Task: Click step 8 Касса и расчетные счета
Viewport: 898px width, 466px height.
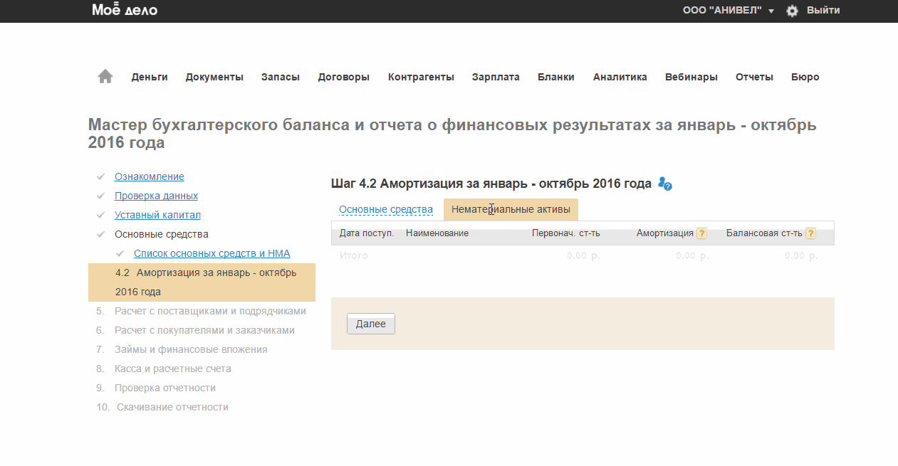Action: 173,369
